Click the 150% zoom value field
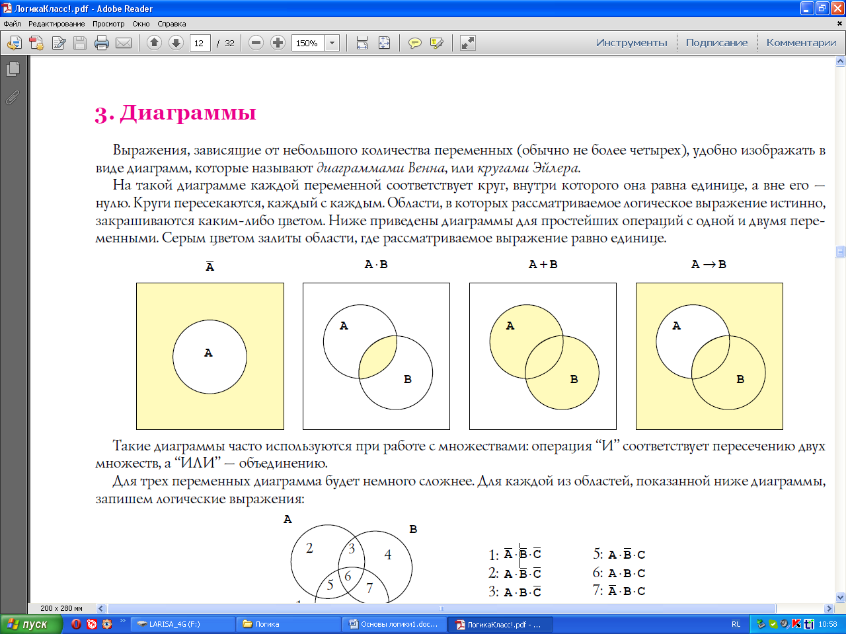 click(x=308, y=43)
